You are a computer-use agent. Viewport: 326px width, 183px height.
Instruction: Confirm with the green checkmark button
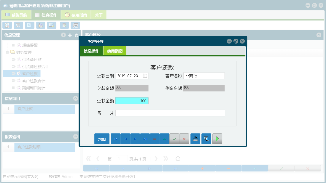click(174, 139)
